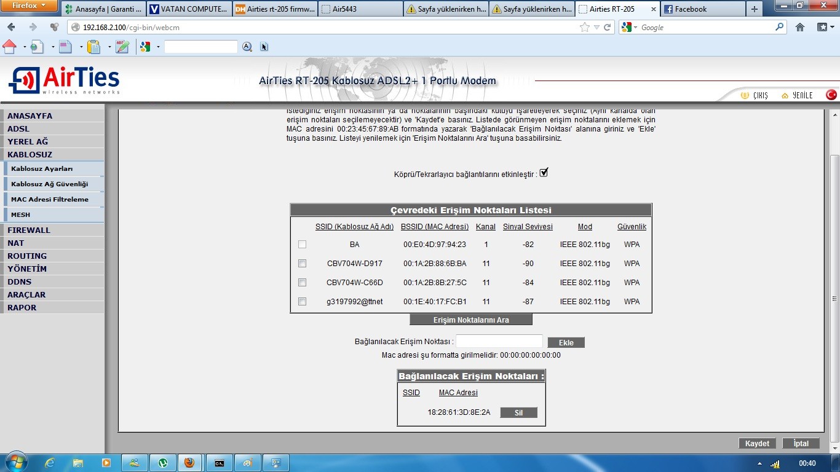Image resolution: width=840 pixels, height=472 pixels.
Task: Click the Ekle button
Action: (x=566, y=342)
